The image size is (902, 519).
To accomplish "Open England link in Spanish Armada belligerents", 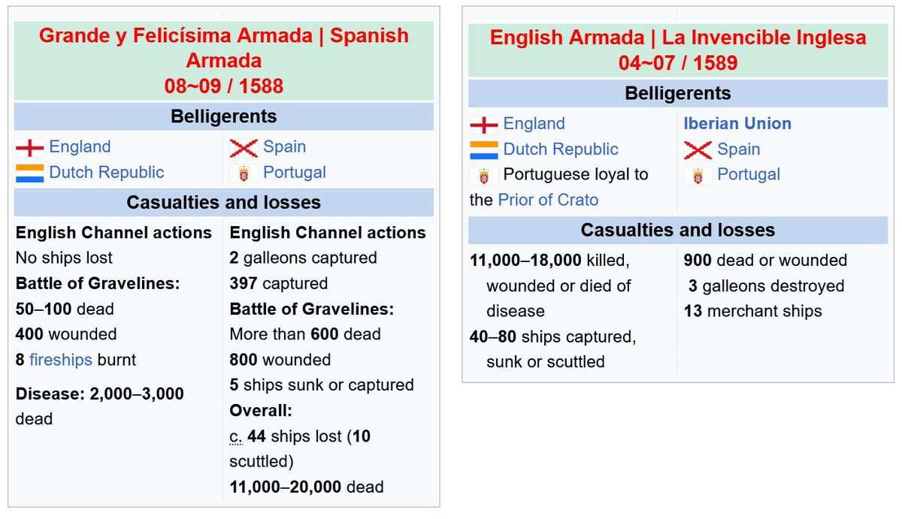I will [x=80, y=146].
